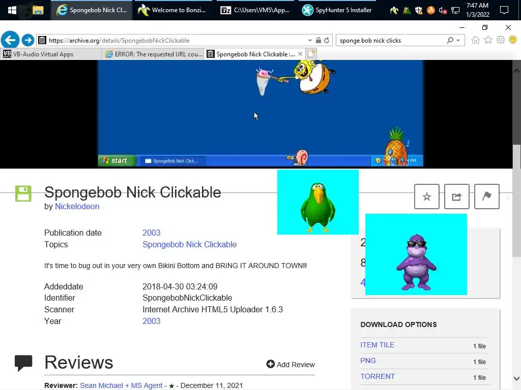Flag this item with the flag button
This screenshot has width=521, height=390.
click(x=486, y=197)
